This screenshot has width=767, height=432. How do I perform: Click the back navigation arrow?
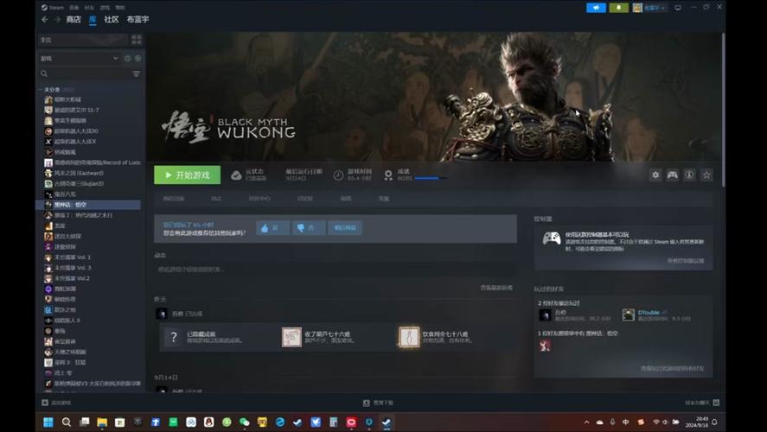click(x=44, y=19)
